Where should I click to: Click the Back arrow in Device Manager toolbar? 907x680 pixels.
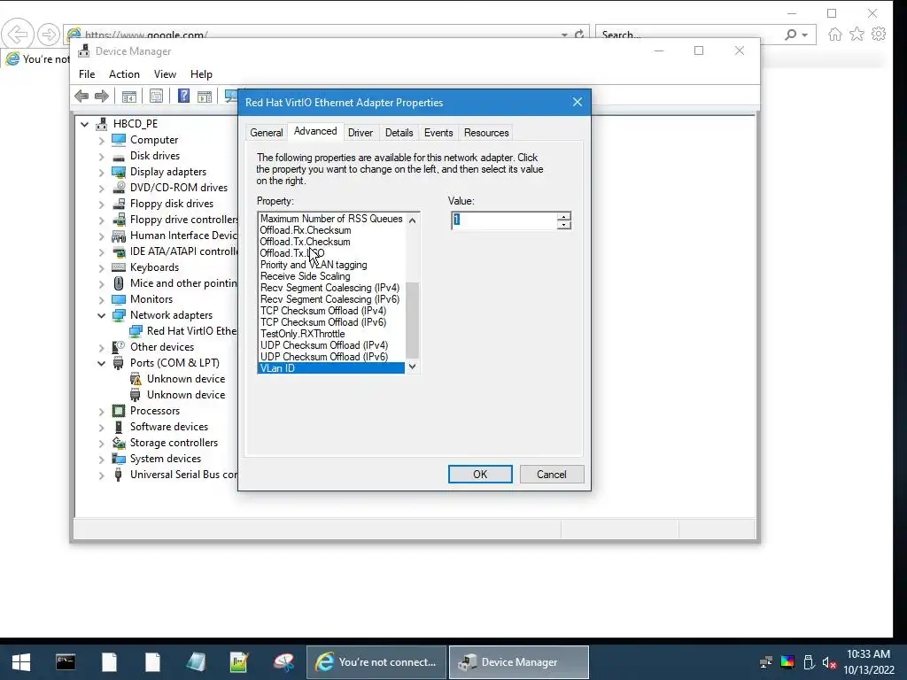tap(81, 96)
